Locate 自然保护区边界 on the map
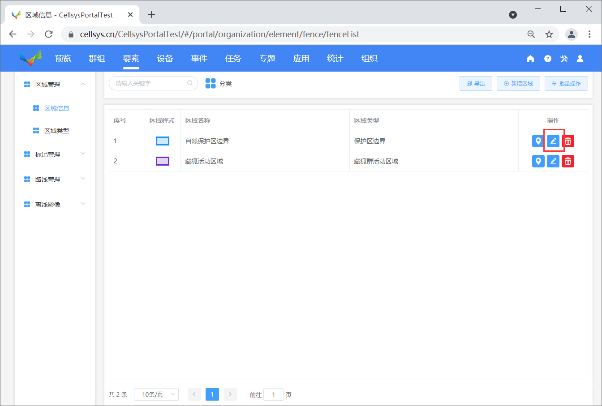602x406 pixels. (x=538, y=141)
